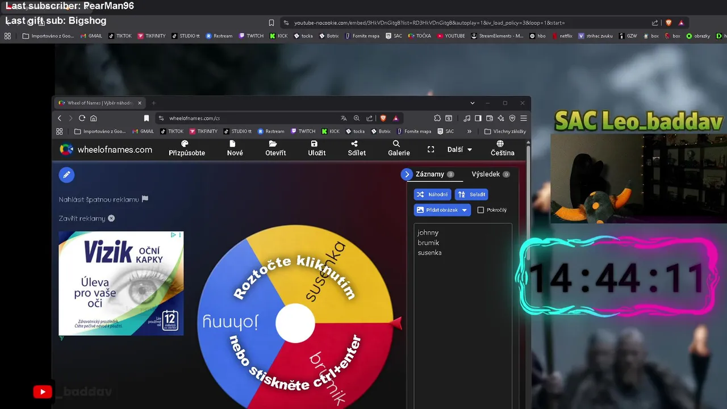Open the Galerie search
The width and height of the screenshot is (727, 409).
point(399,148)
